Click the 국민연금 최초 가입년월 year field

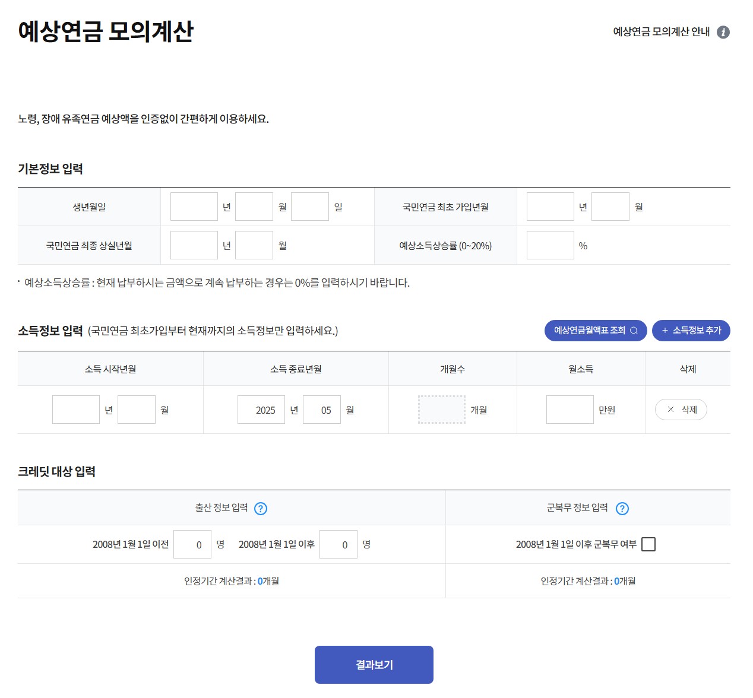coord(550,206)
